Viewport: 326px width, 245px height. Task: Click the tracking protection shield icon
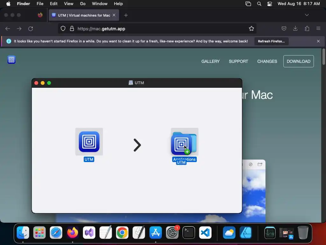click(x=63, y=28)
